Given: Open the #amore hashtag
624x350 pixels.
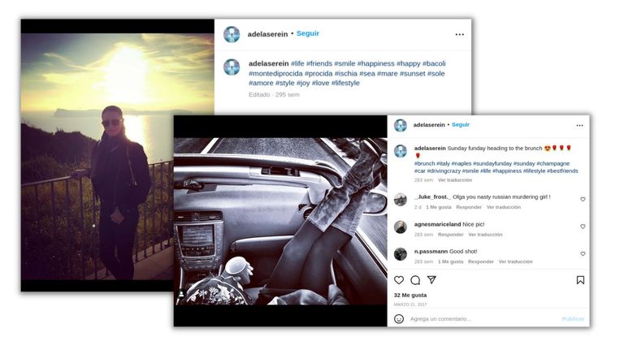Looking at the screenshot, I should [x=261, y=83].
